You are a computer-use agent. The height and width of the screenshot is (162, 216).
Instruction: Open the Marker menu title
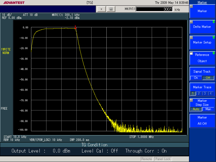202,2
